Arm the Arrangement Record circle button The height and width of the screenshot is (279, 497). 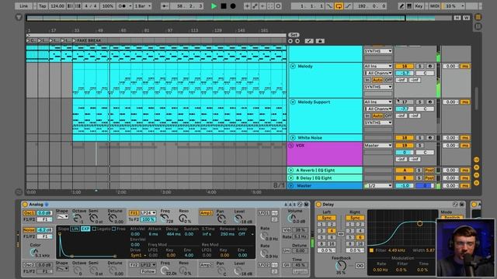coord(233,6)
